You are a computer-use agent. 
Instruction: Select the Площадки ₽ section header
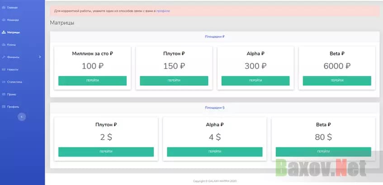[x=215, y=37]
